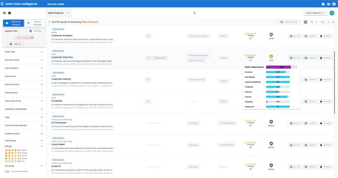Viewport: 338px width, 178px height.
Task: Click the green plus add button
Action: coord(332,13)
